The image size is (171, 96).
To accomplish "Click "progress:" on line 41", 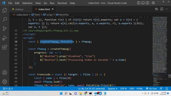I will tap(41, 53).
